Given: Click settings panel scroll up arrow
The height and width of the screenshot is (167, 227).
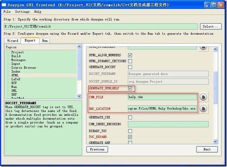Looking at the screenshot, I should [x=215, y=49].
